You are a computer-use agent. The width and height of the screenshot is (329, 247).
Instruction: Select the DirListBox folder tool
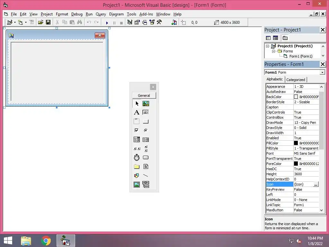coord(137,167)
